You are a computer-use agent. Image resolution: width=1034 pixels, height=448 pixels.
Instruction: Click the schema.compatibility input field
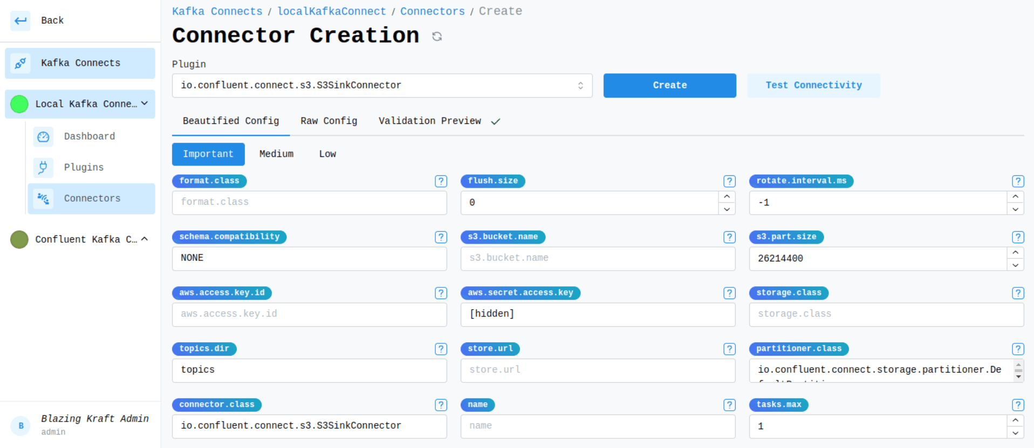point(309,258)
